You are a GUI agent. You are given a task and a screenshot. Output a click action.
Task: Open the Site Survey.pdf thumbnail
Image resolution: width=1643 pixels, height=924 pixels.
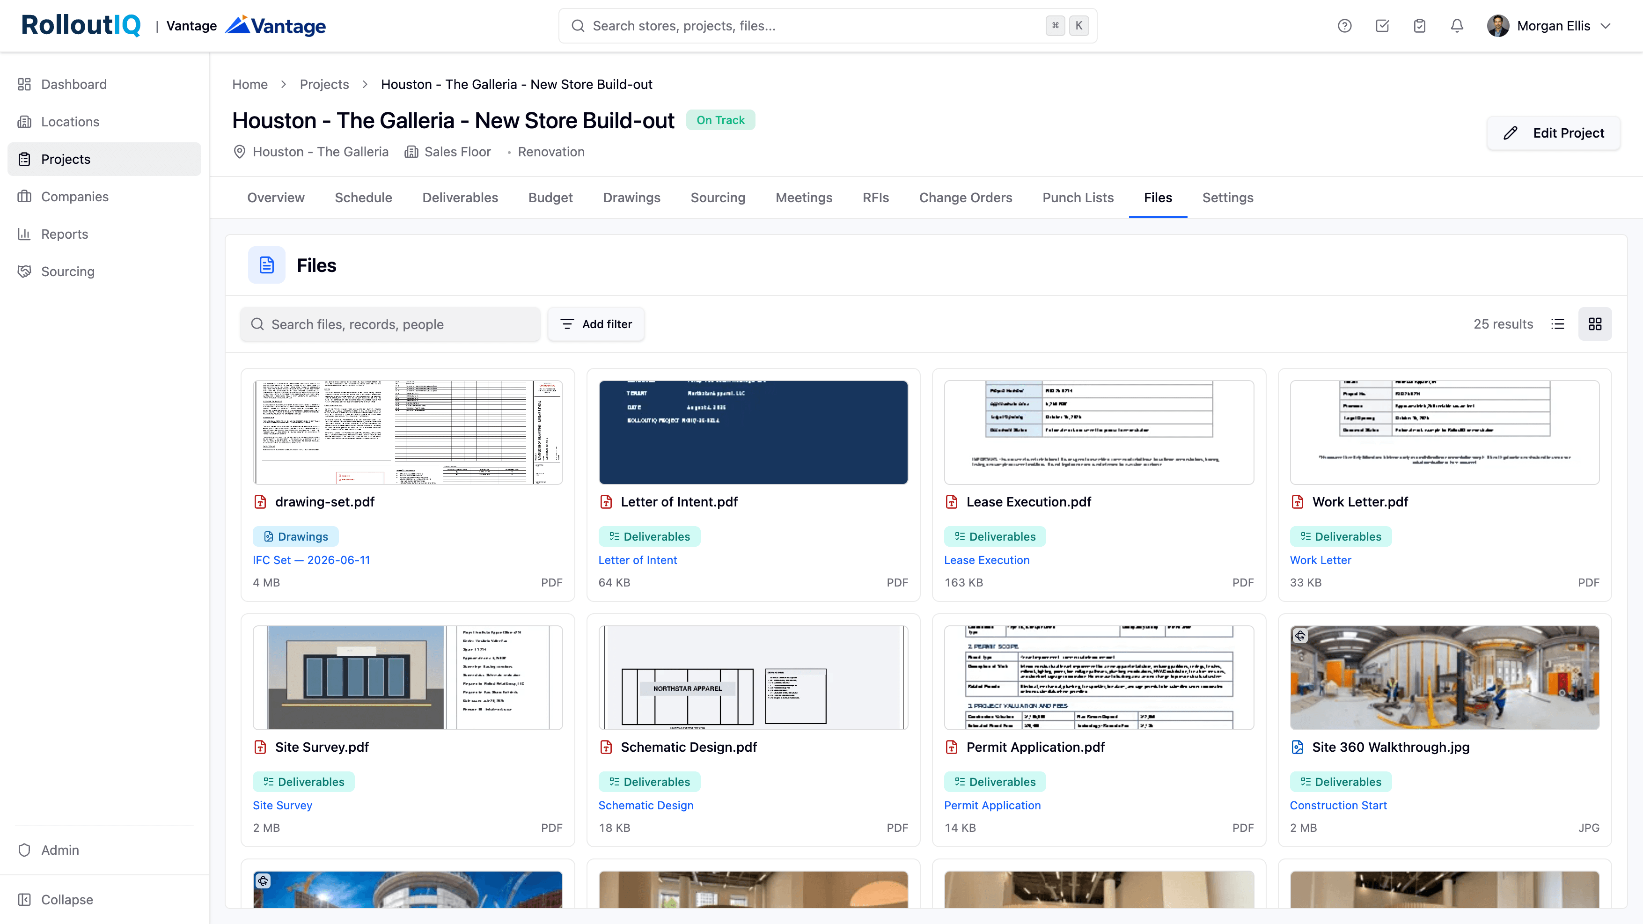tap(408, 677)
